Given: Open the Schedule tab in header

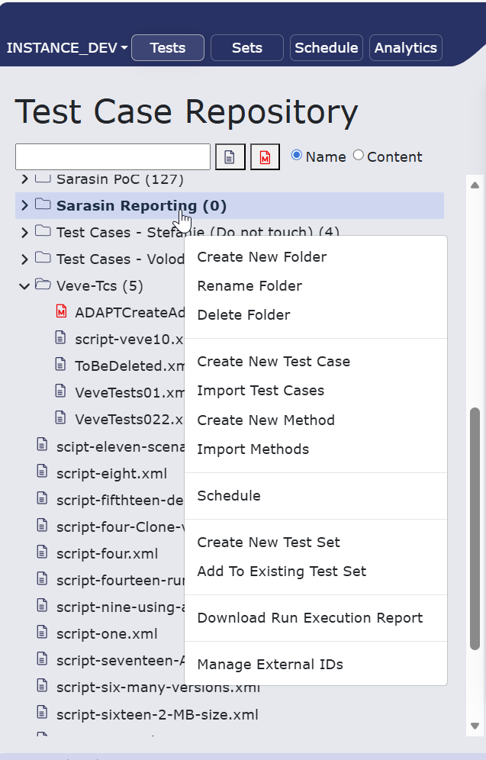Looking at the screenshot, I should tap(327, 48).
